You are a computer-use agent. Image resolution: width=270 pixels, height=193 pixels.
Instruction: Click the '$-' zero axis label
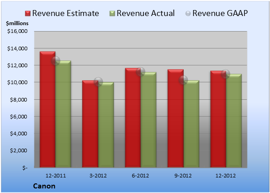[25, 168]
